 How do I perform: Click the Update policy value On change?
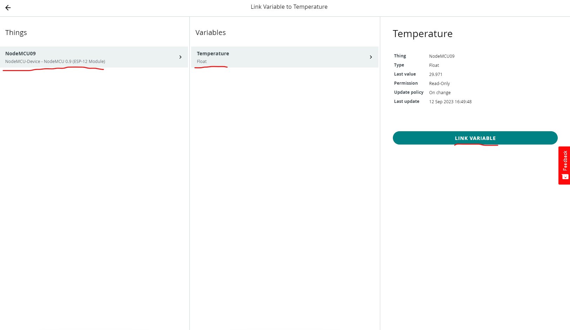pos(440,92)
